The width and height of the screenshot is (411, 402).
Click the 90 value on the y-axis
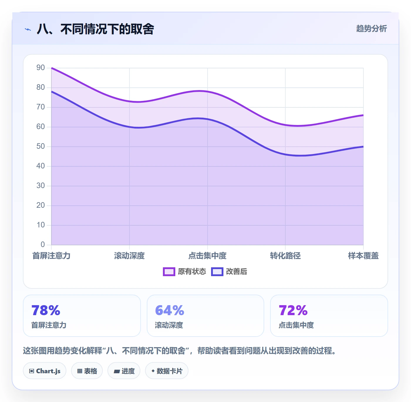41,68
